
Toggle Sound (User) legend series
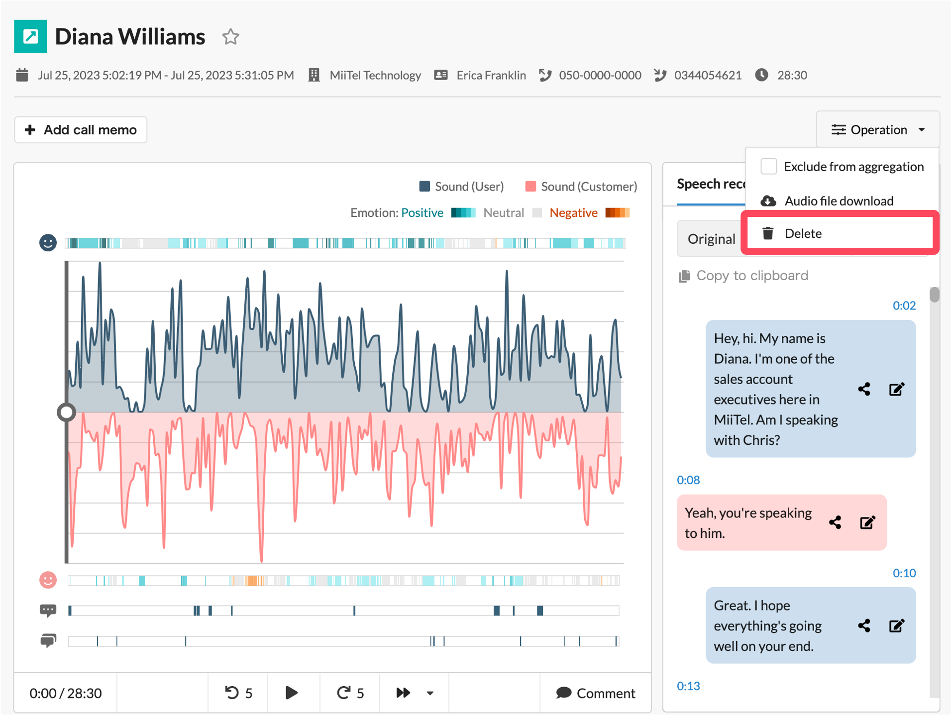tap(462, 187)
